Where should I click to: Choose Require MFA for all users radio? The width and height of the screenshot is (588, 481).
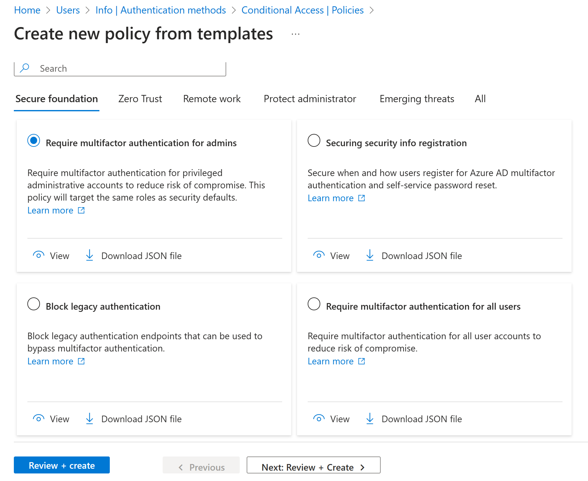(314, 304)
